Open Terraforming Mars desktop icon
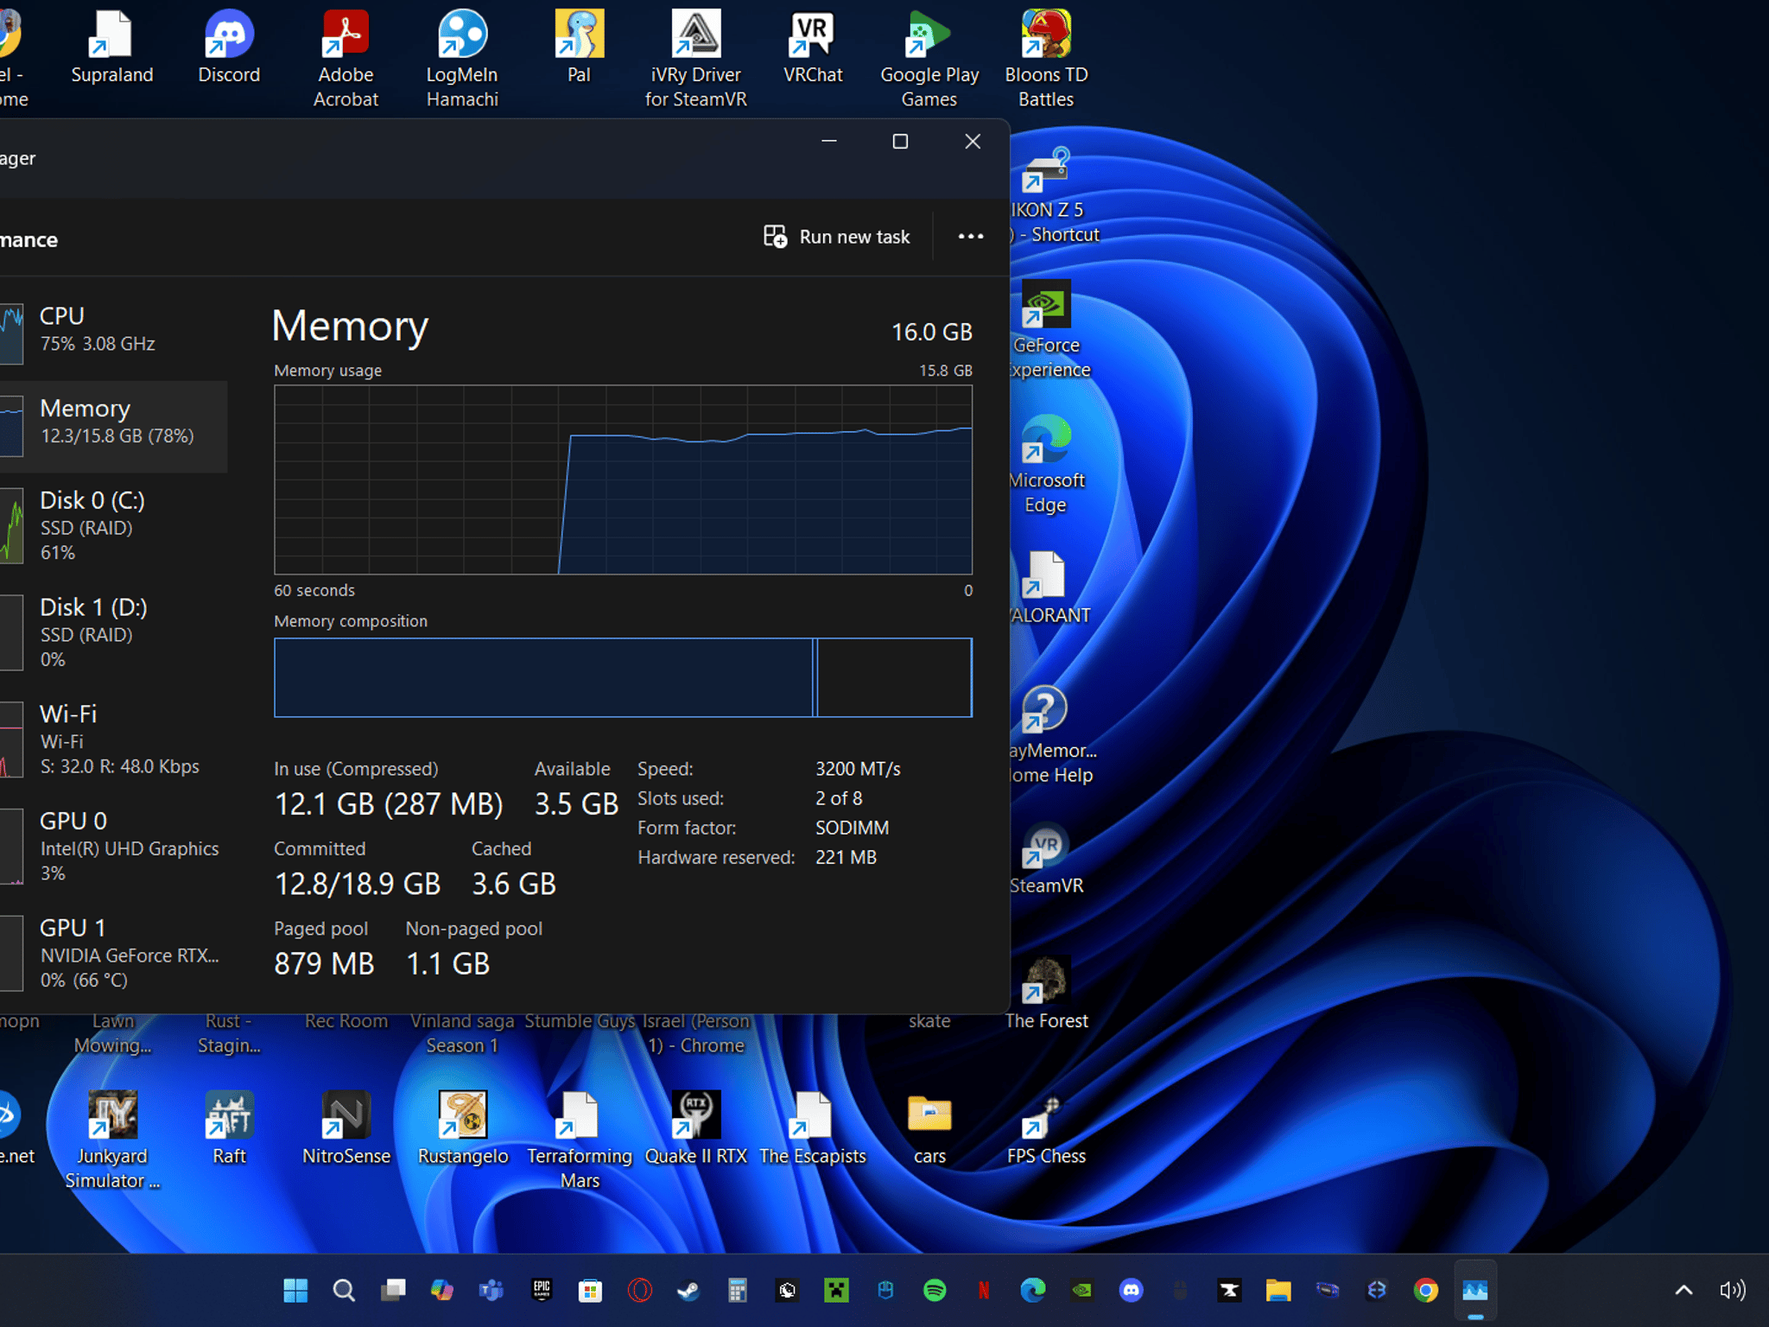1769x1327 pixels. tap(579, 1140)
